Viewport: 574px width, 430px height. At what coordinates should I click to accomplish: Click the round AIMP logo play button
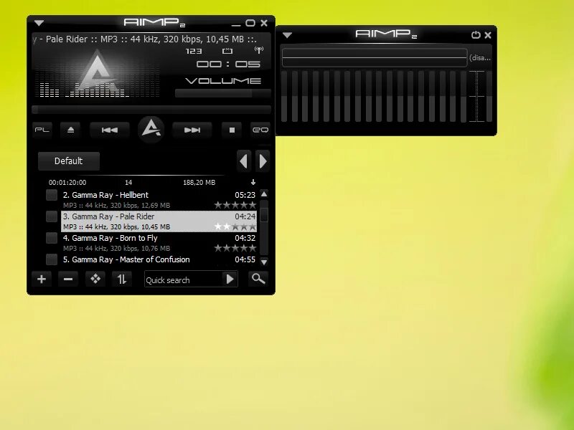click(x=151, y=129)
